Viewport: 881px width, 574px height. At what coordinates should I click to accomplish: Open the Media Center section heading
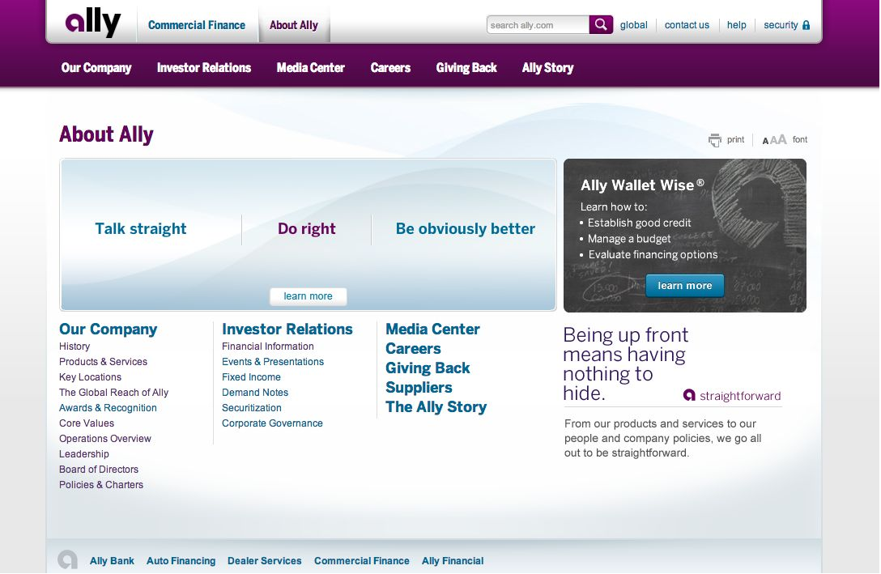coord(432,330)
